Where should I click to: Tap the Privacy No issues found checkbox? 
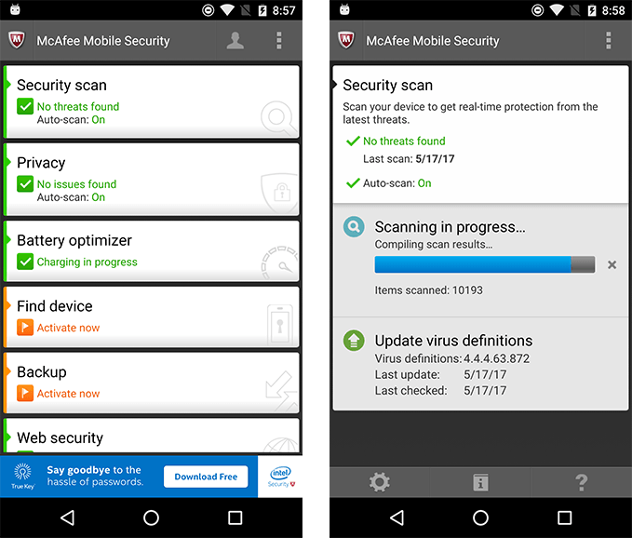[25, 184]
